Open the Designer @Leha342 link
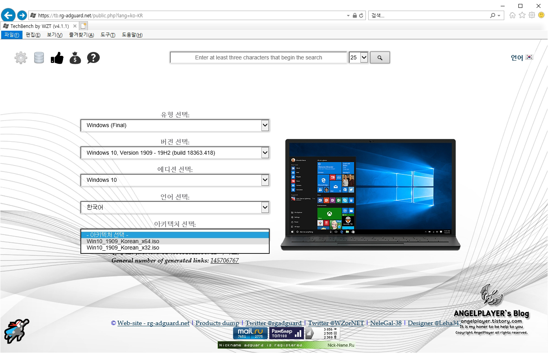548x353 pixels. pos(434,323)
